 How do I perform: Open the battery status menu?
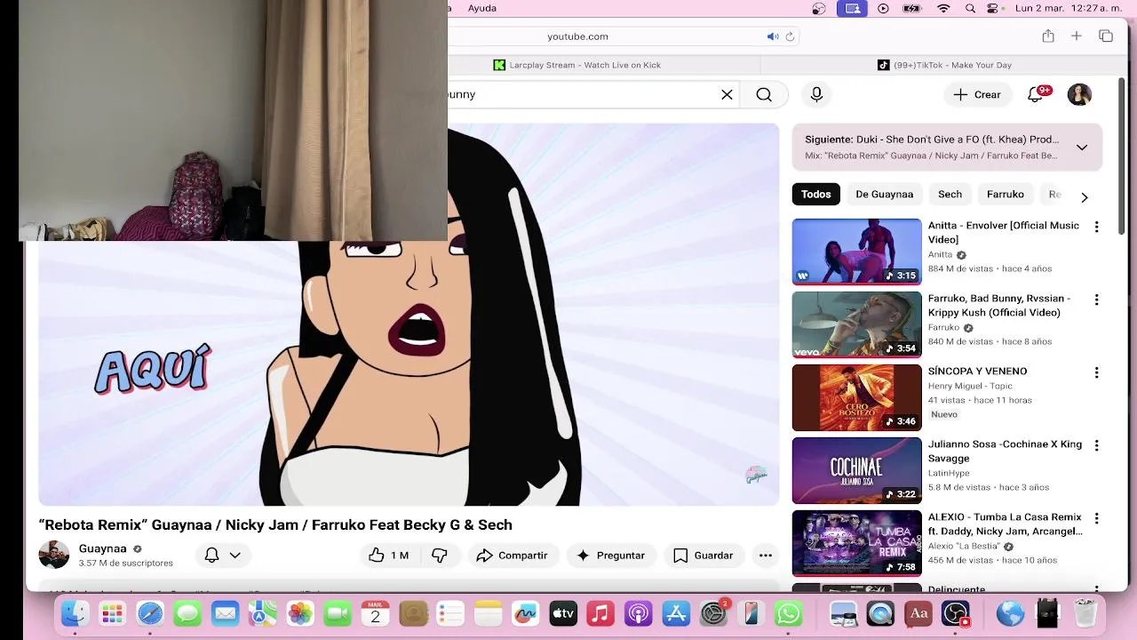coord(912,8)
